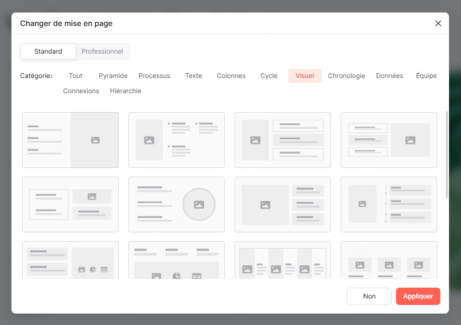The image size is (461, 325).
Task: Open the Colonnes category
Action: 231,76
